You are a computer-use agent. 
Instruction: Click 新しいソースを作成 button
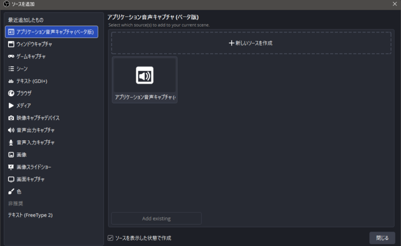point(251,43)
